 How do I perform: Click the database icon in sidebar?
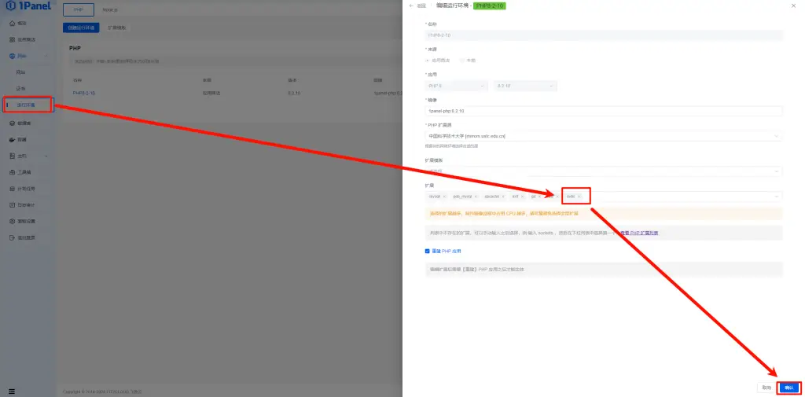(11, 123)
